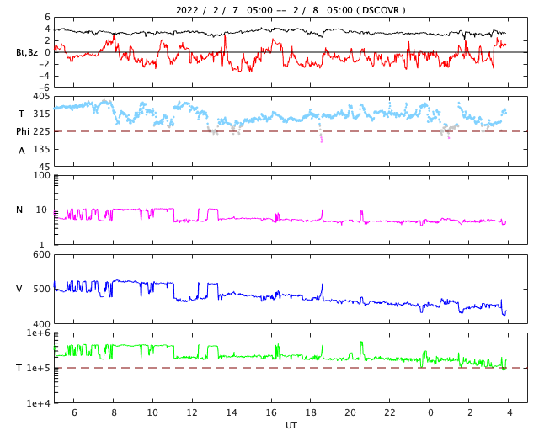Select y-axis value '225'
The height and width of the screenshot is (431, 539).
41,131
